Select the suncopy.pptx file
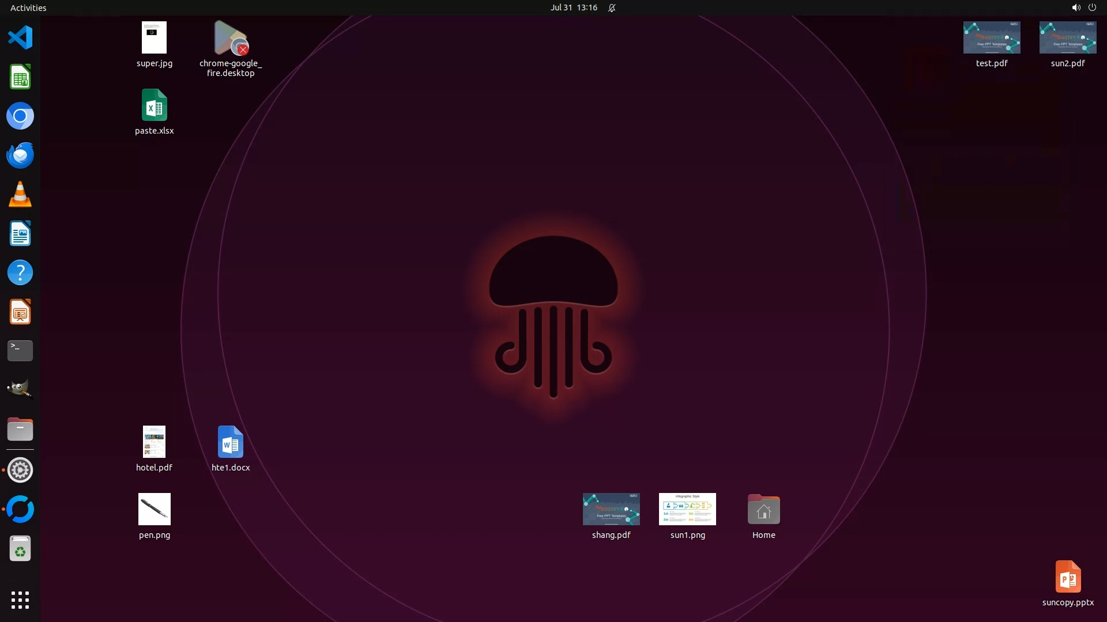 click(x=1068, y=577)
